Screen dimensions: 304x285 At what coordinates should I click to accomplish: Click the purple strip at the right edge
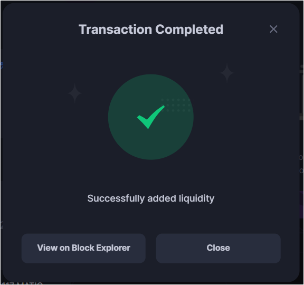click(x=301, y=205)
